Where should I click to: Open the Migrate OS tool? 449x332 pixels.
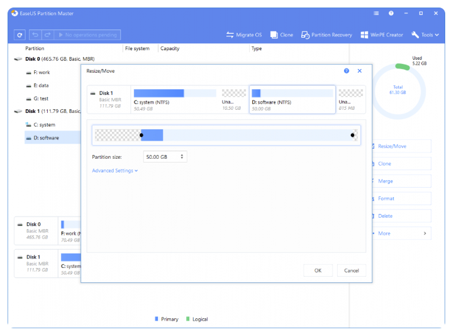(x=244, y=35)
